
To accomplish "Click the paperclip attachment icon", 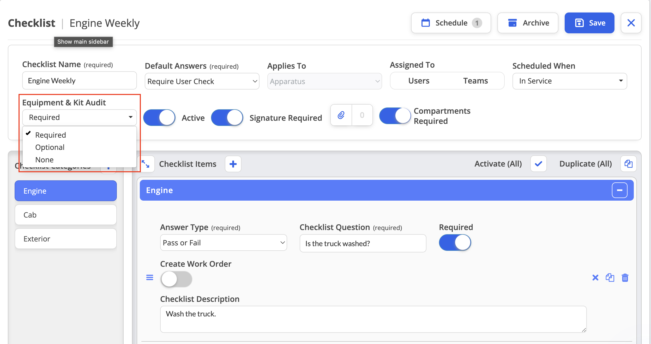I will pos(341,115).
